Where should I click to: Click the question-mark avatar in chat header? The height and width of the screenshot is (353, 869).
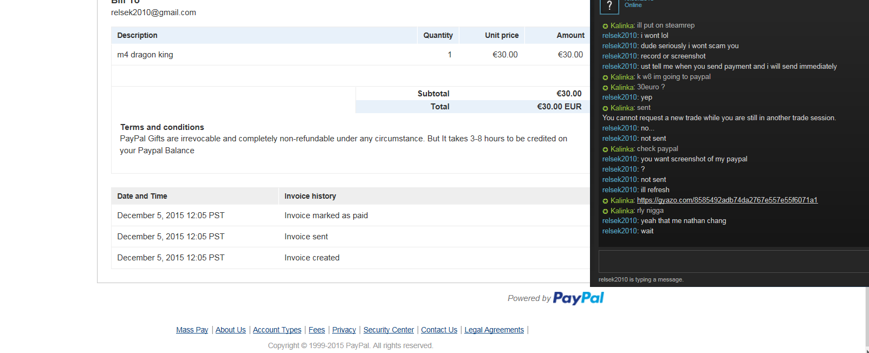tap(609, 6)
